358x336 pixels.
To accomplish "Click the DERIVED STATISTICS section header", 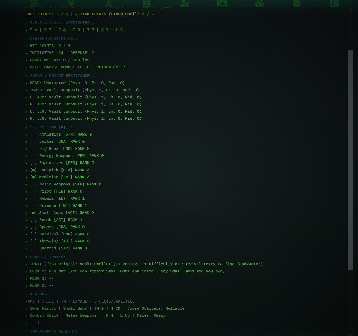I will [52, 39].
